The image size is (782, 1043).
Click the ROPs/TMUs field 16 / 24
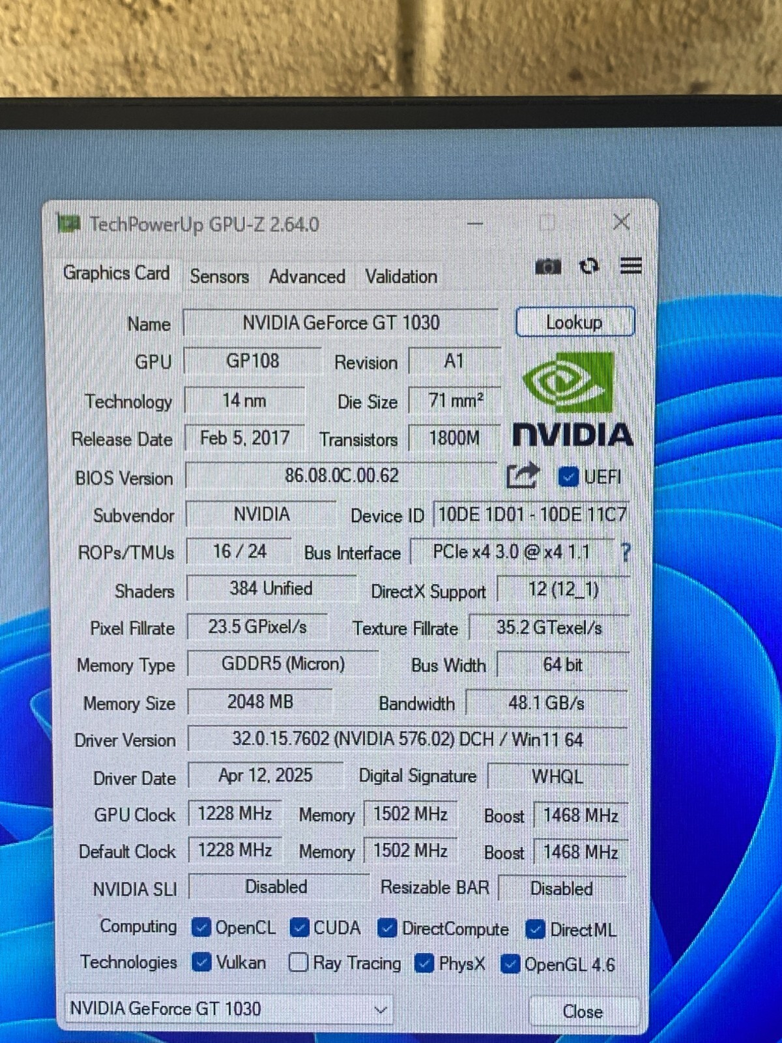[x=239, y=551]
